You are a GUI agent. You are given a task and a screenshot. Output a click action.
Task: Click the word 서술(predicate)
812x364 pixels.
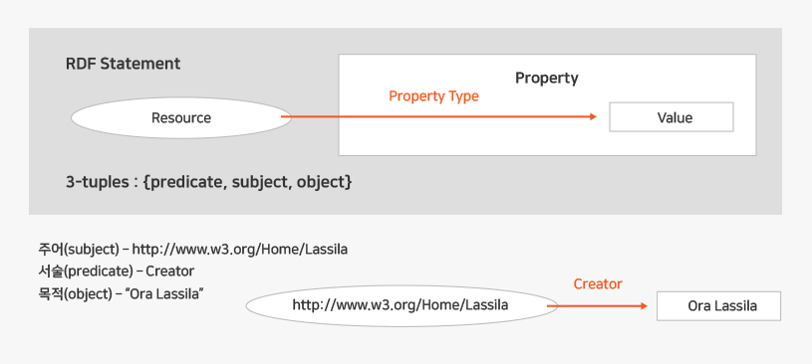click(85, 272)
